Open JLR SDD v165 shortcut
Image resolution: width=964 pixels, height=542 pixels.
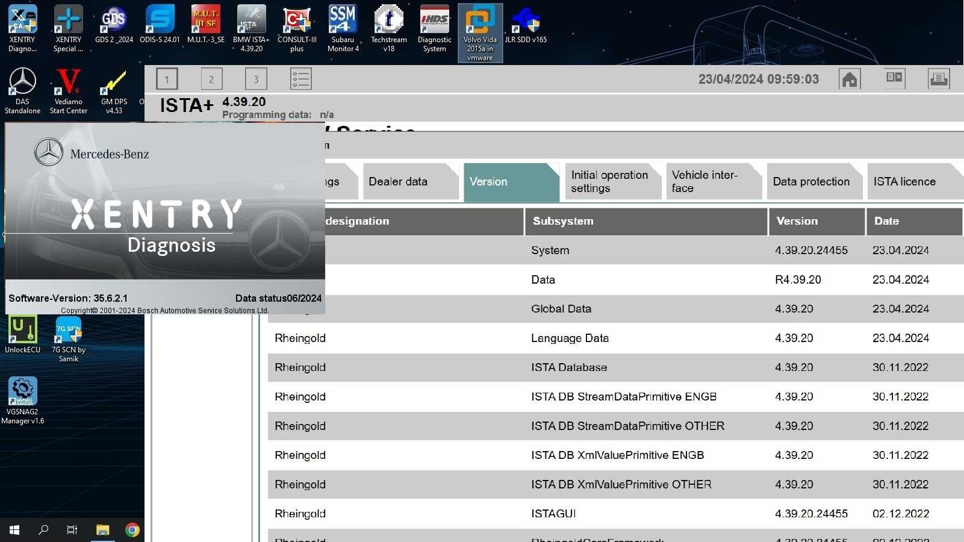pyautogui.click(x=526, y=24)
